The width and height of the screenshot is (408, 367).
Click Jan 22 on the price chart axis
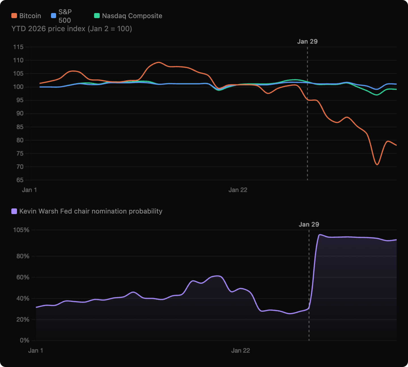(x=238, y=190)
